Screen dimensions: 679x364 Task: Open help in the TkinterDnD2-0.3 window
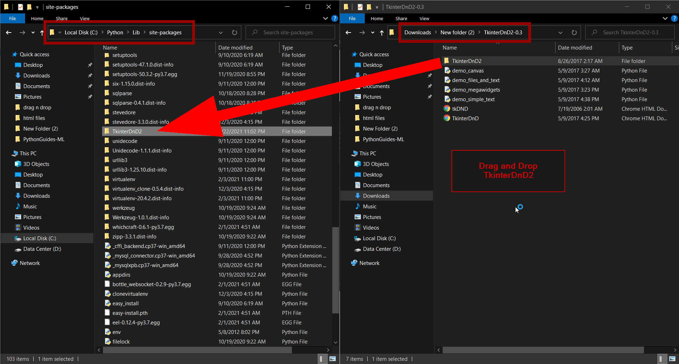click(674, 18)
